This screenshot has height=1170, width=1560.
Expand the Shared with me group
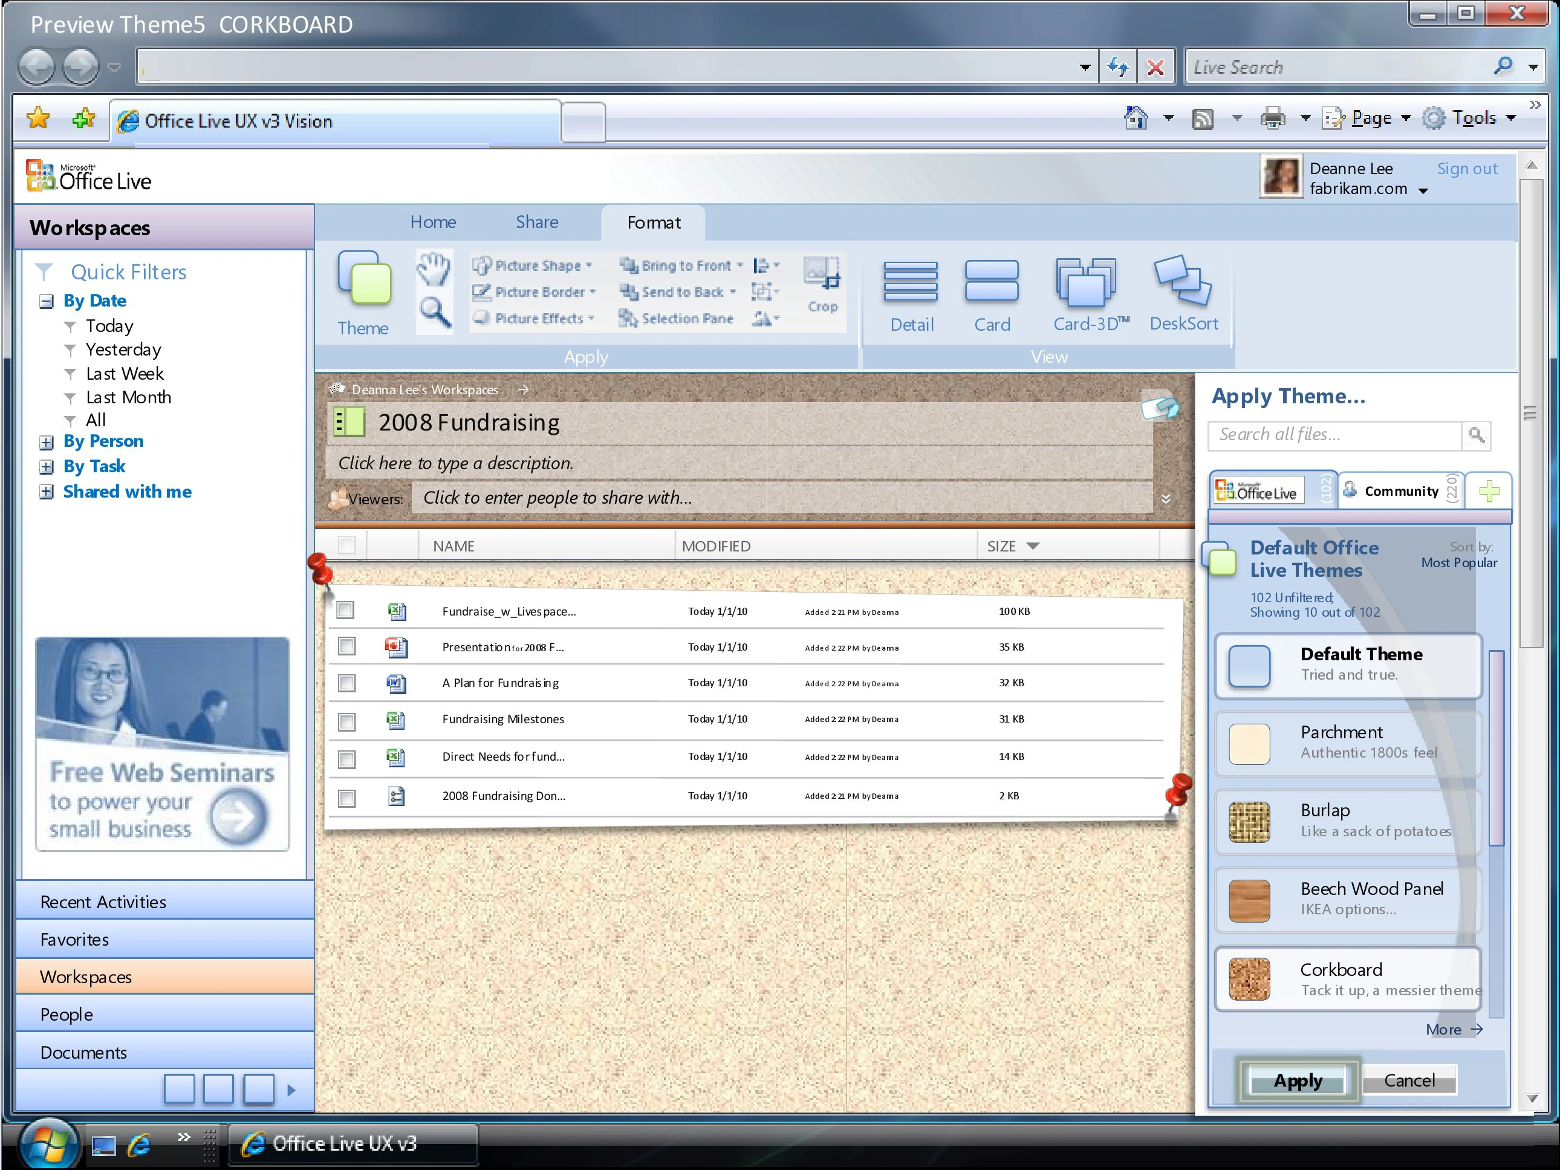click(x=47, y=492)
